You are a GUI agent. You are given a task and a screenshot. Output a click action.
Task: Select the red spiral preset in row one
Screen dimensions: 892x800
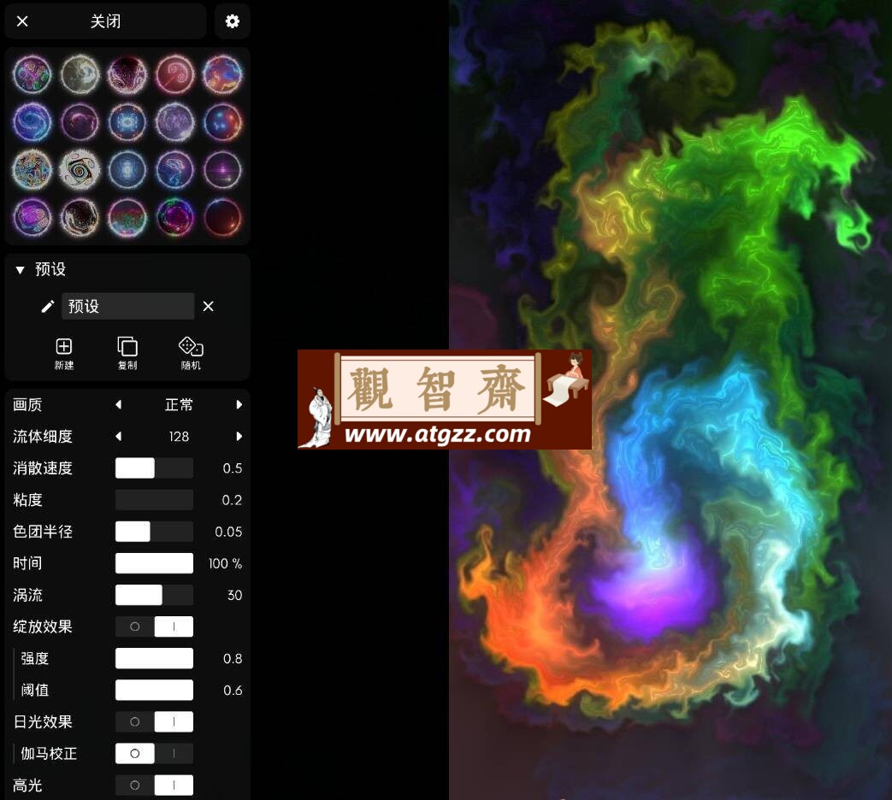point(175,74)
